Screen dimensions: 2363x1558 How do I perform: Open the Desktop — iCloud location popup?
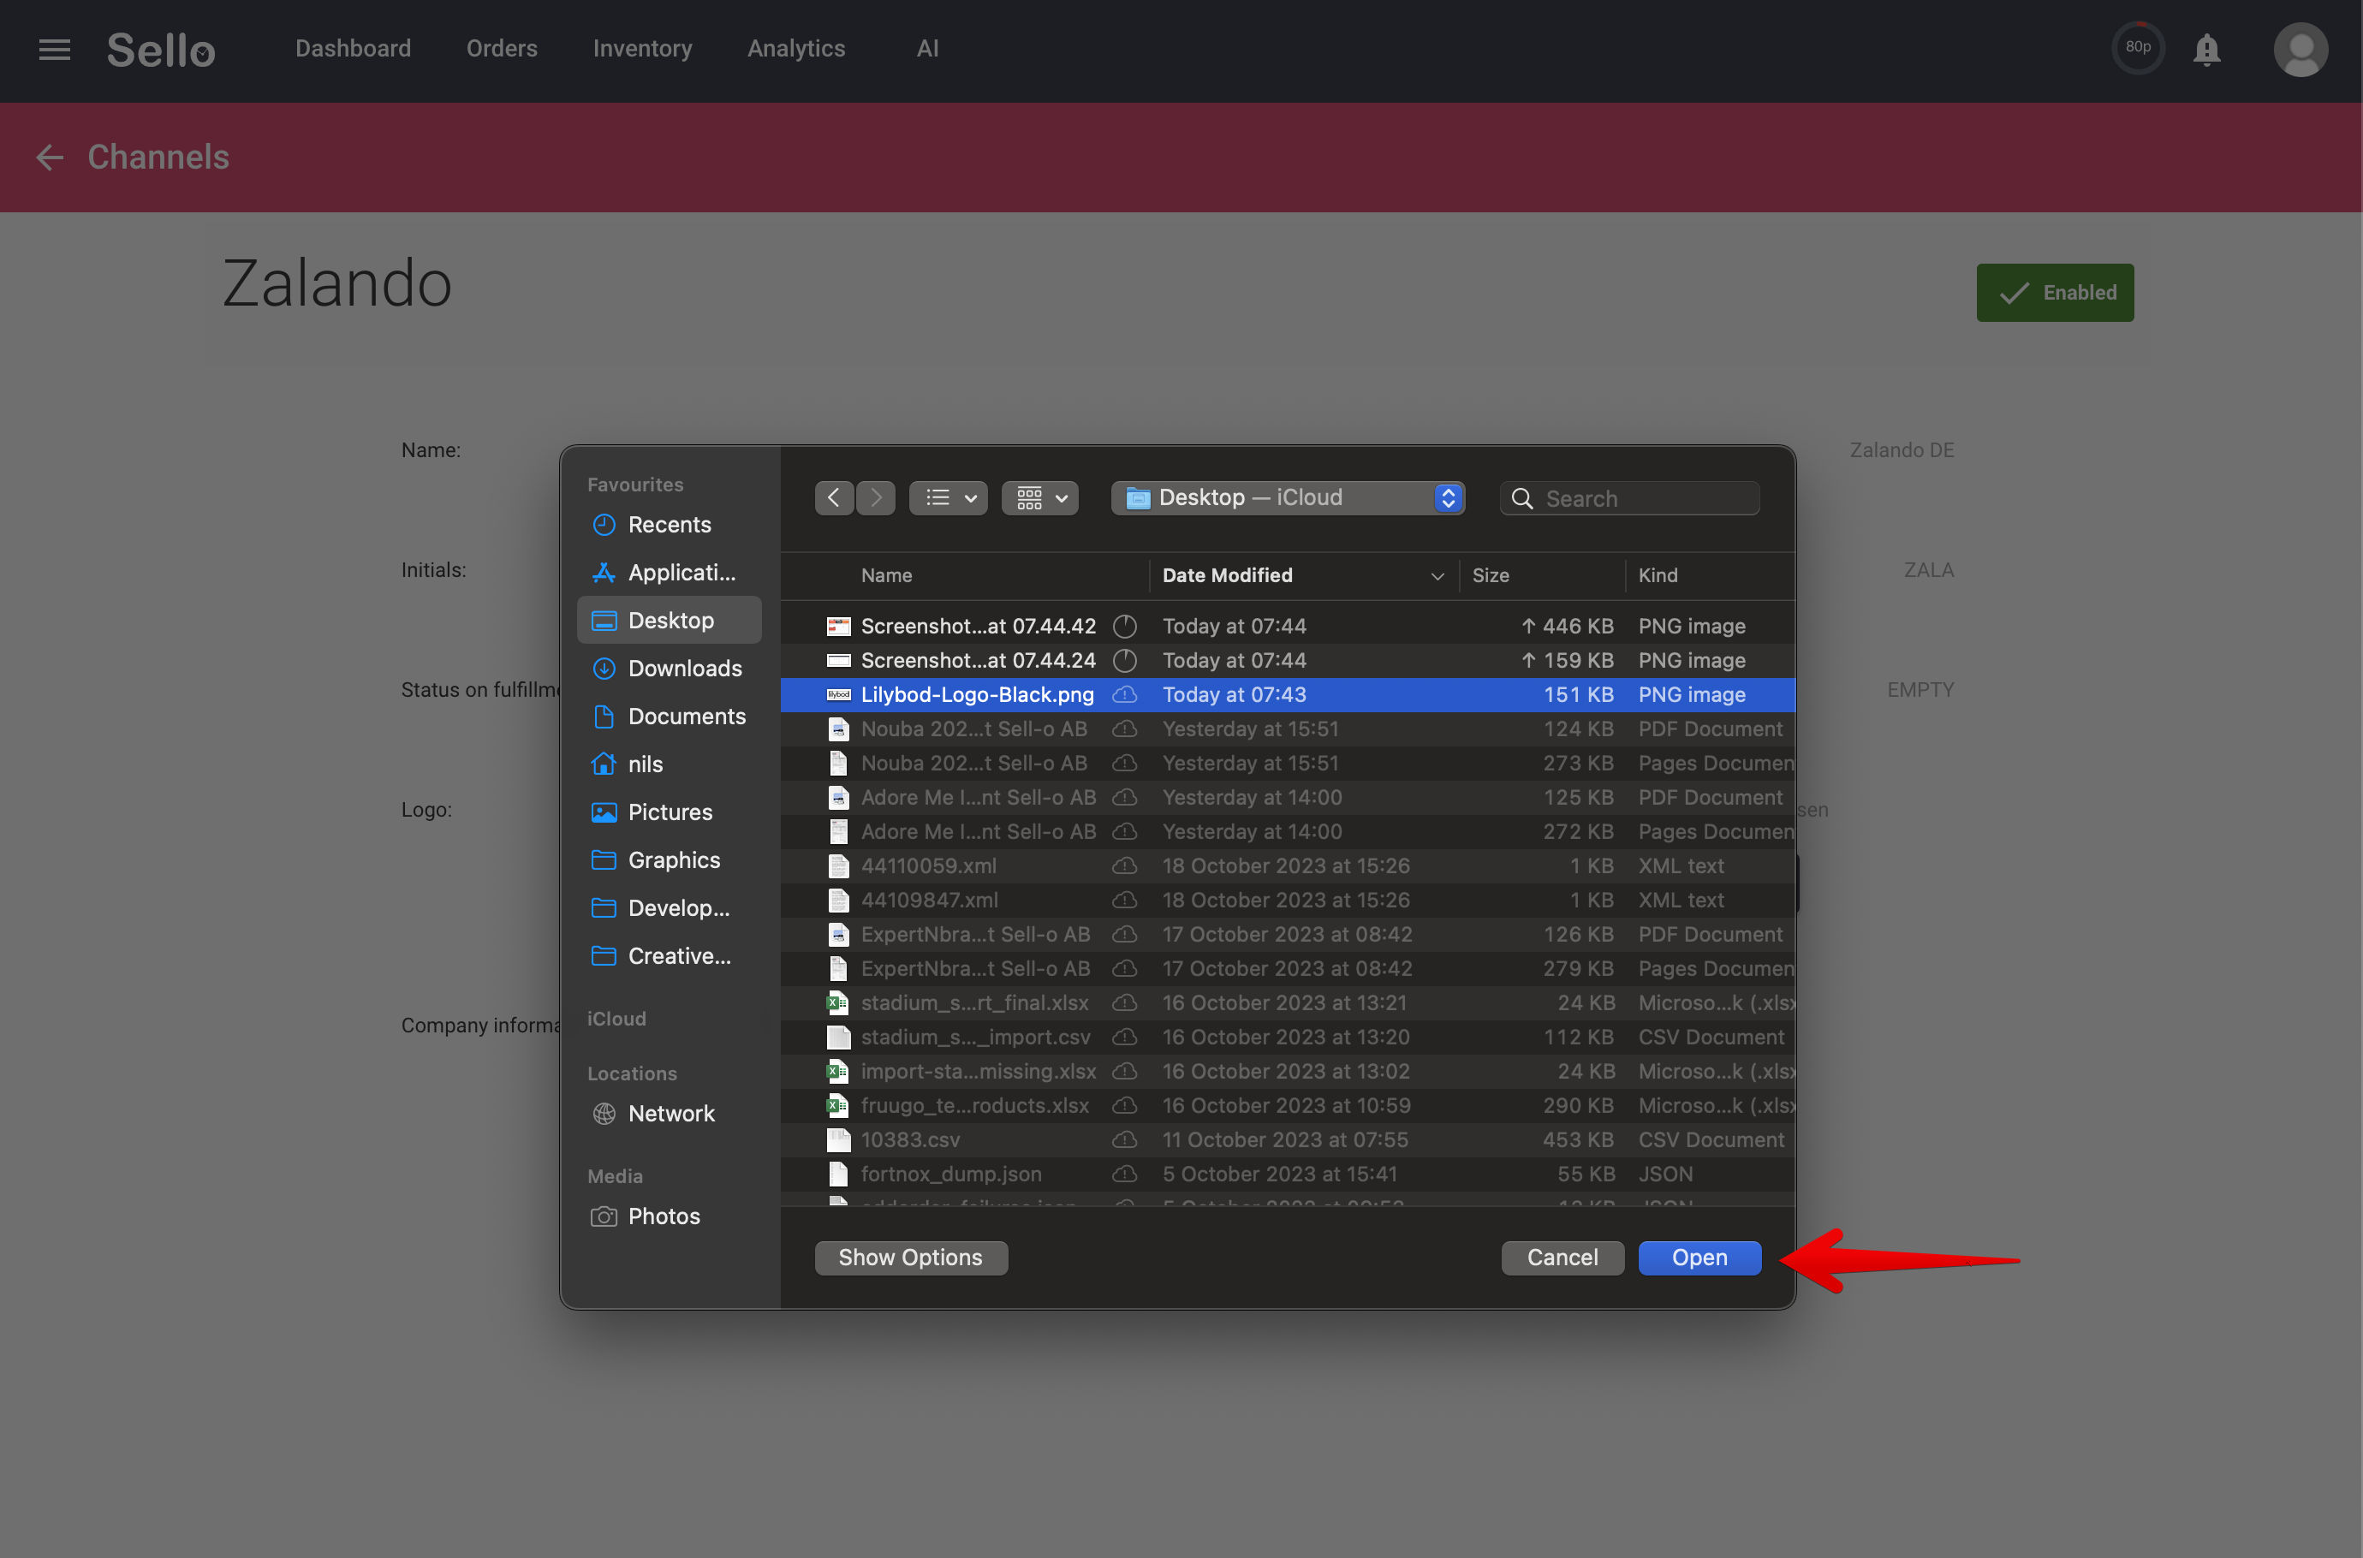tap(1288, 498)
